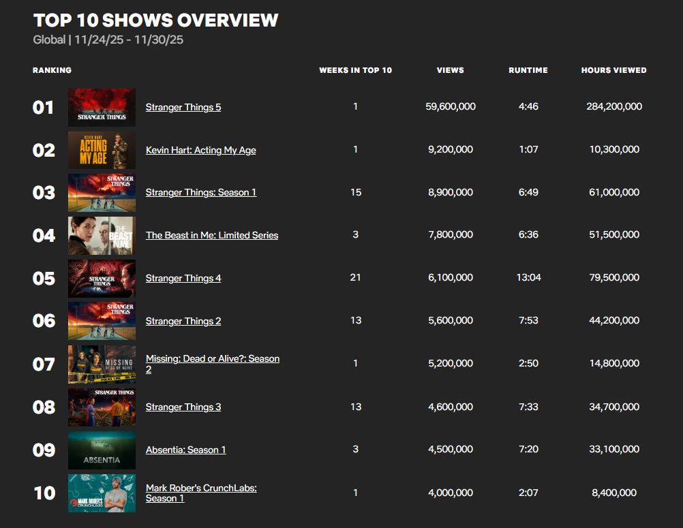Viewport: 683px width, 528px height.
Task: Select The Beast in Me: Limited Series link
Action: coord(211,236)
